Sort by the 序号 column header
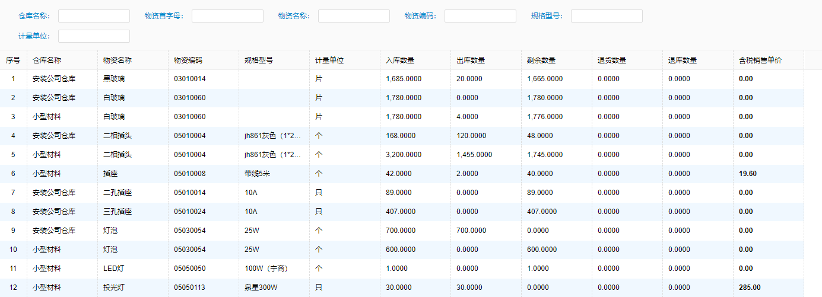822x297 pixels. click(13, 60)
